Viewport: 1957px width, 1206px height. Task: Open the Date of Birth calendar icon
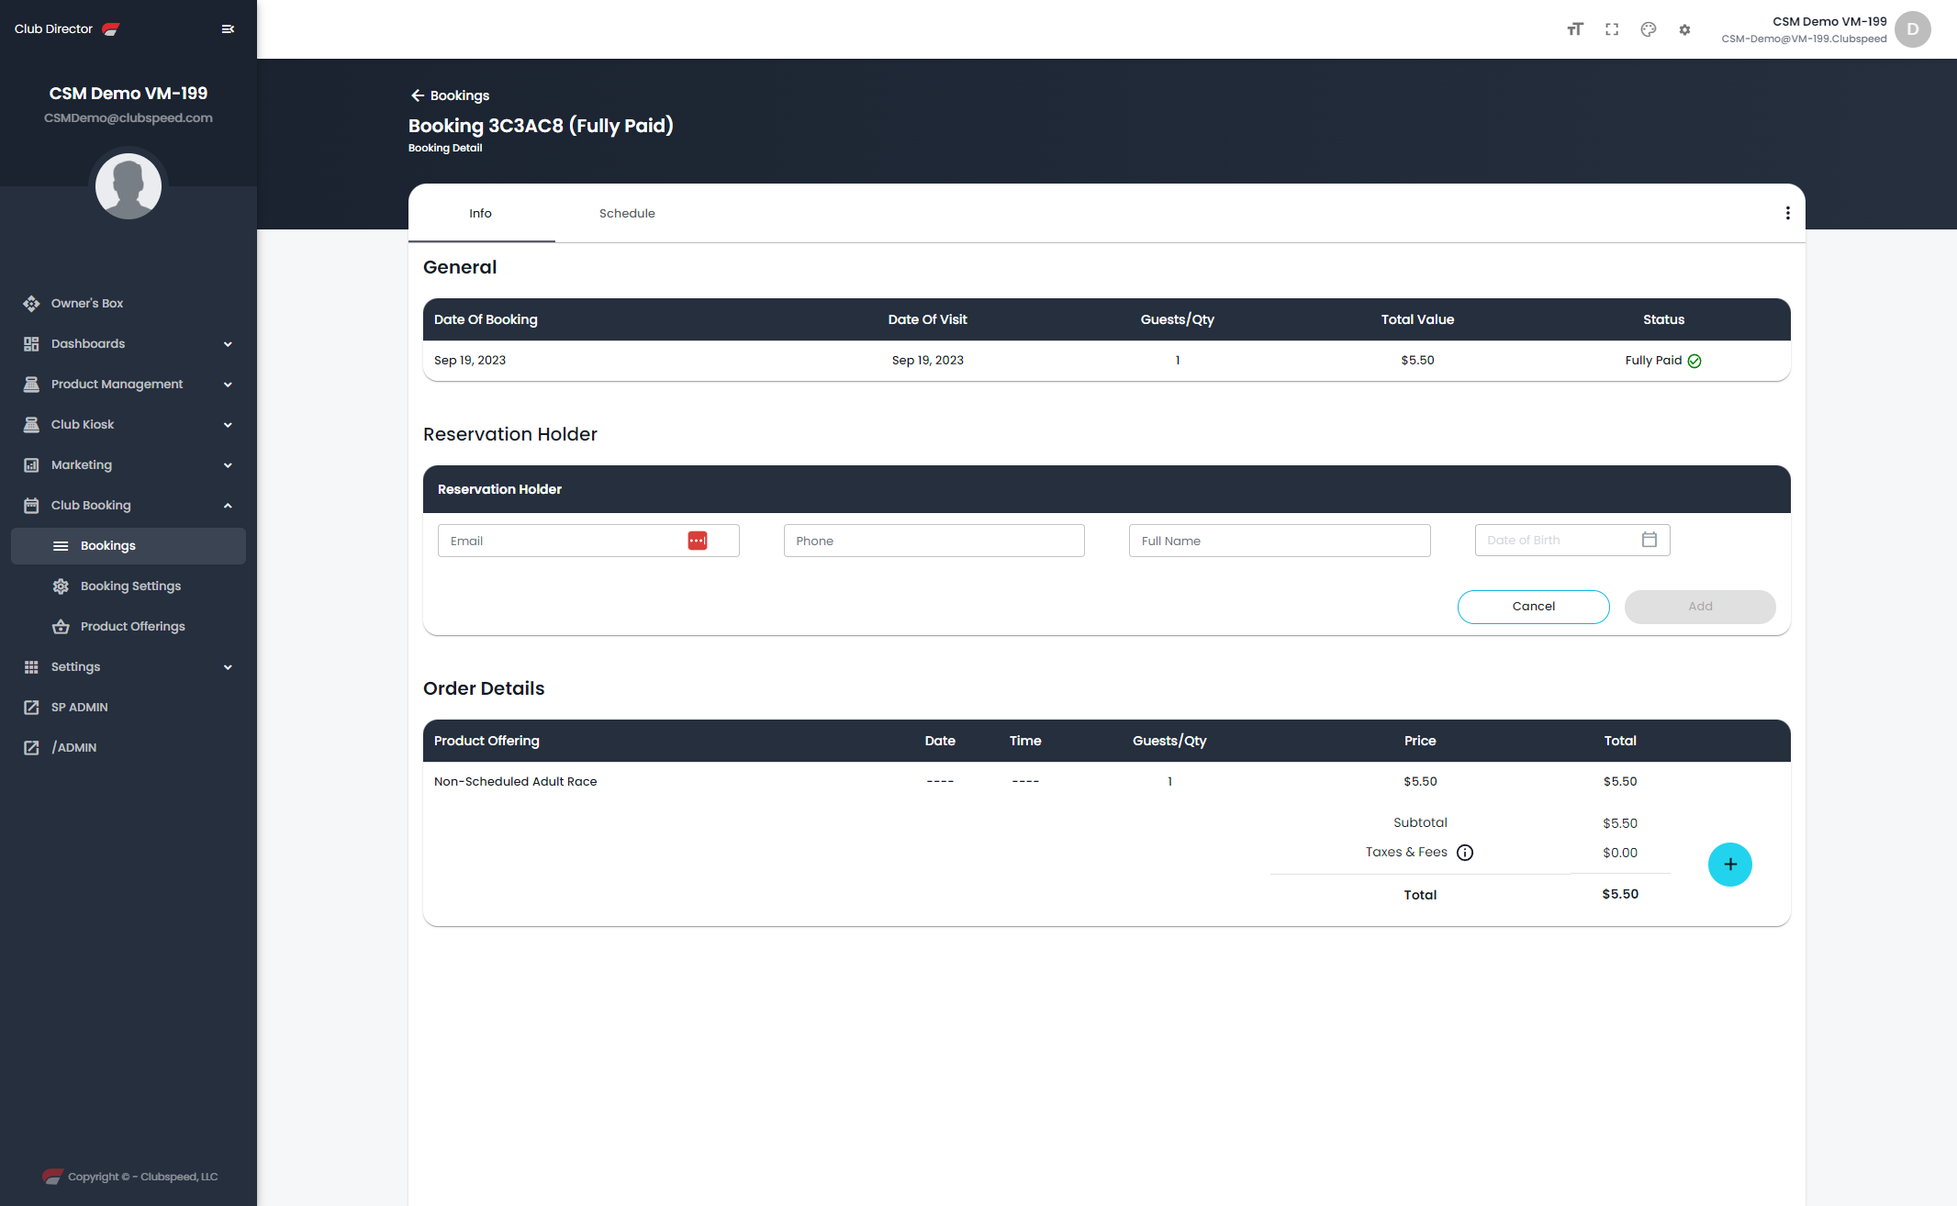point(1649,540)
